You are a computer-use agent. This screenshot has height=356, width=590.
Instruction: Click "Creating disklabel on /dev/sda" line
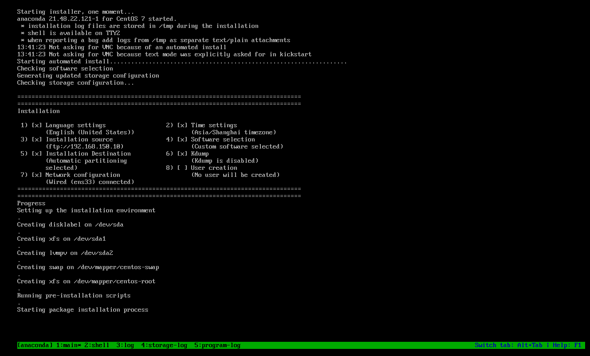click(71, 225)
